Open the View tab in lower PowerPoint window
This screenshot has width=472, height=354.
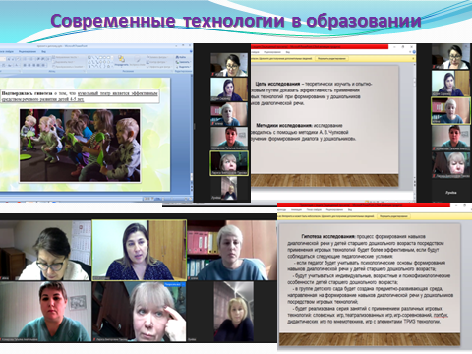coord(350,209)
